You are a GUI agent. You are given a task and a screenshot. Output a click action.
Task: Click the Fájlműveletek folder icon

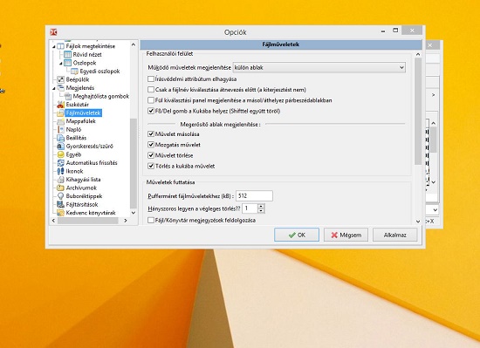(60, 113)
